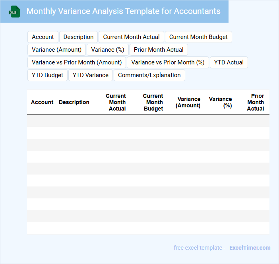279x264 pixels.
Task: Click the green XLS file icon
Action: 14,12
